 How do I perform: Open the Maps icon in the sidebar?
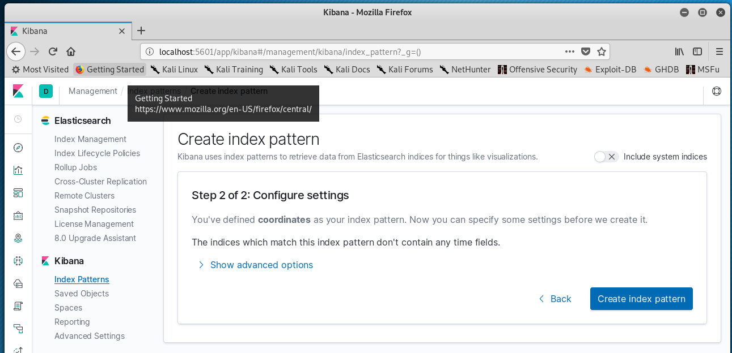click(18, 238)
